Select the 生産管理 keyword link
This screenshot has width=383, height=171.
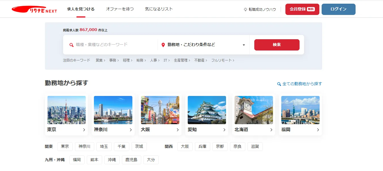[182, 60]
